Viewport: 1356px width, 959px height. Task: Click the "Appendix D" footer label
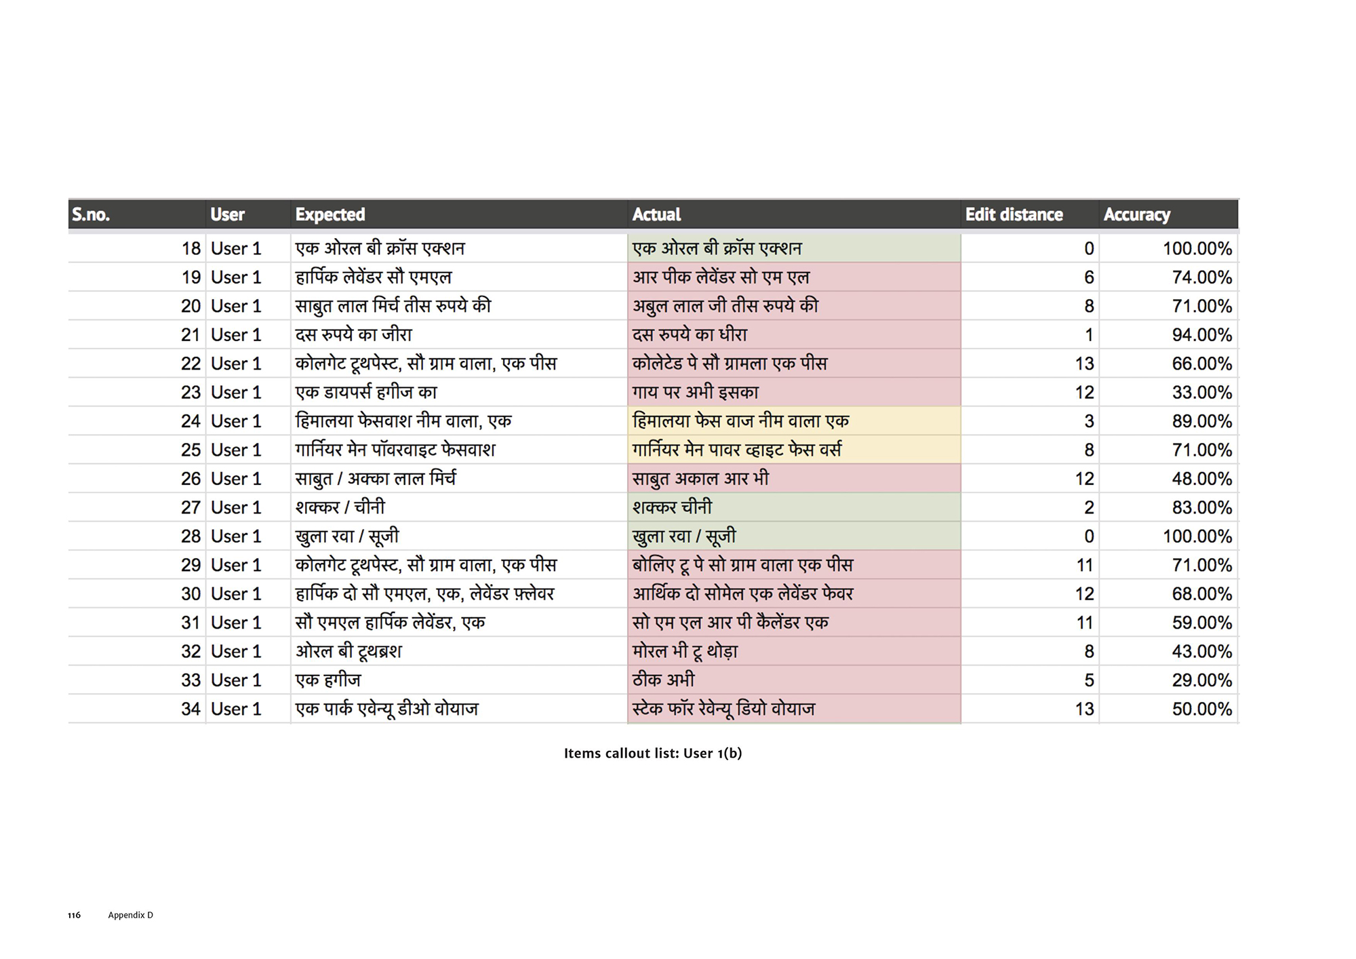131,916
